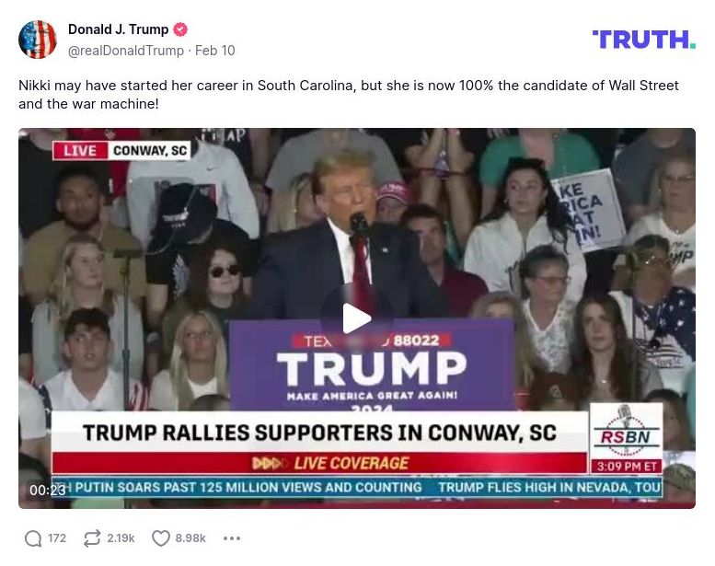Open the Feb 10 post timestamp

point(214,51)
